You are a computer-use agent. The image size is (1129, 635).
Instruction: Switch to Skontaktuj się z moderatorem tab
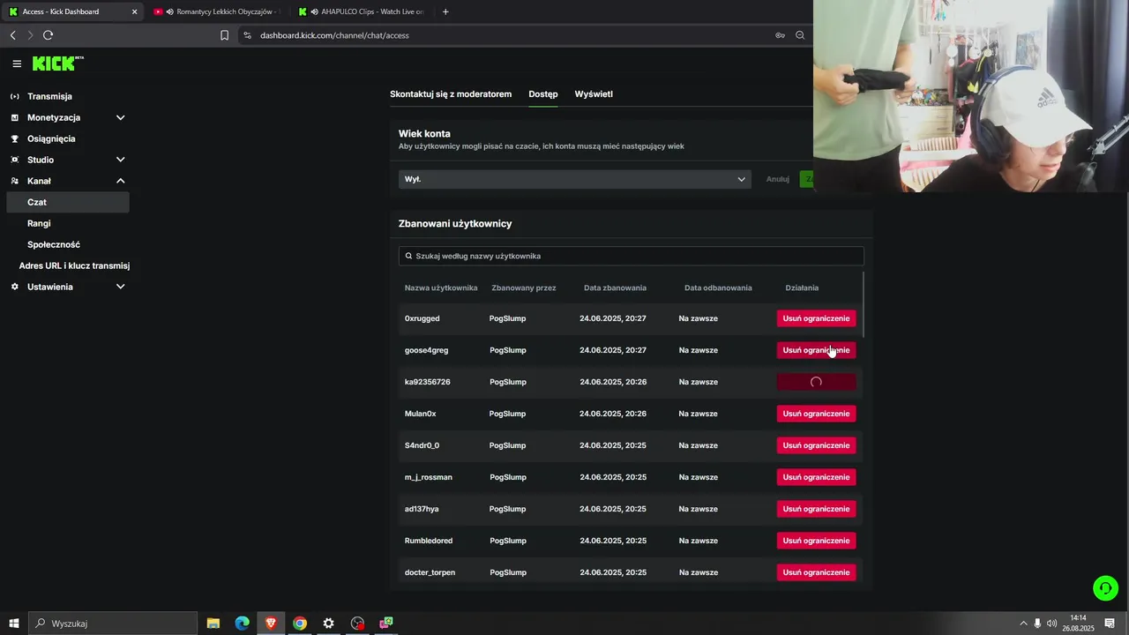[451, 94]
